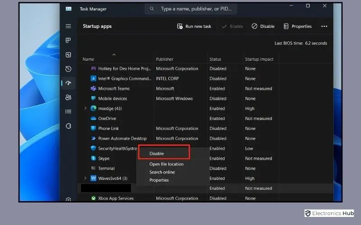Image resolution: width=361 pixels, height=225 pixels.
Task: Click the Skype app icon
Action: (x=93, y=158)
